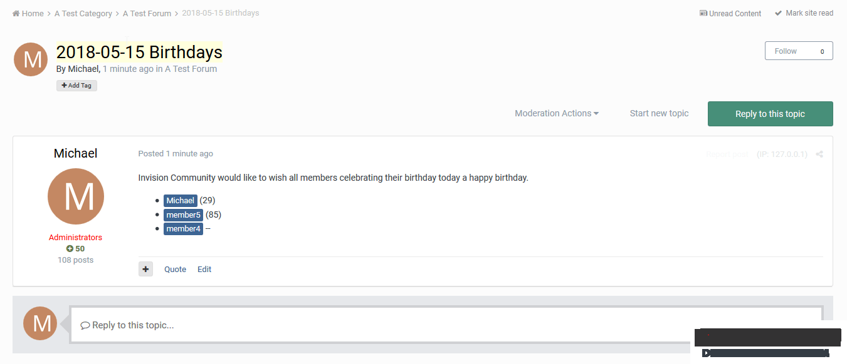Click the avatar beside the reply box
The image size is (847, 364).
coord(40,323)
